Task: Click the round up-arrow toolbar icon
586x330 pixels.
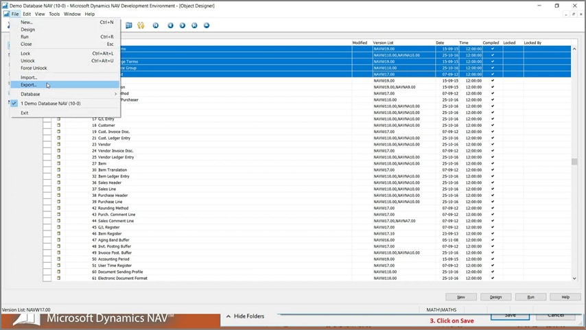Action: [207, 25]
